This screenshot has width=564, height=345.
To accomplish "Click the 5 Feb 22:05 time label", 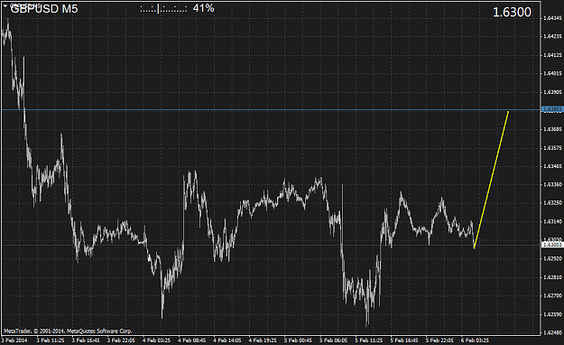I will (439, 340).
